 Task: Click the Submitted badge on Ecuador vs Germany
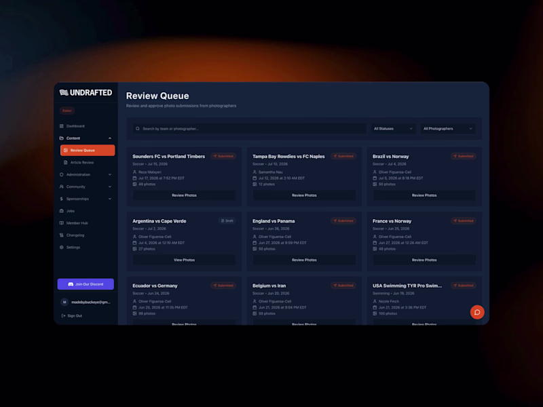(x=223, y=286)
